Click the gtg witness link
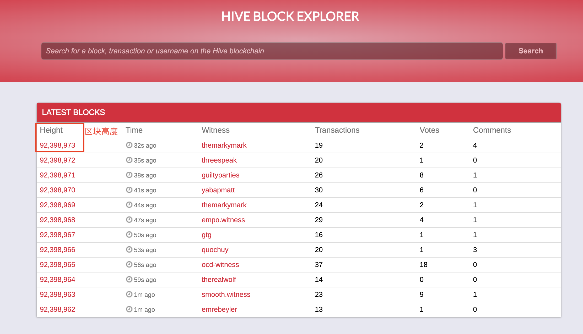 [206, 235]
